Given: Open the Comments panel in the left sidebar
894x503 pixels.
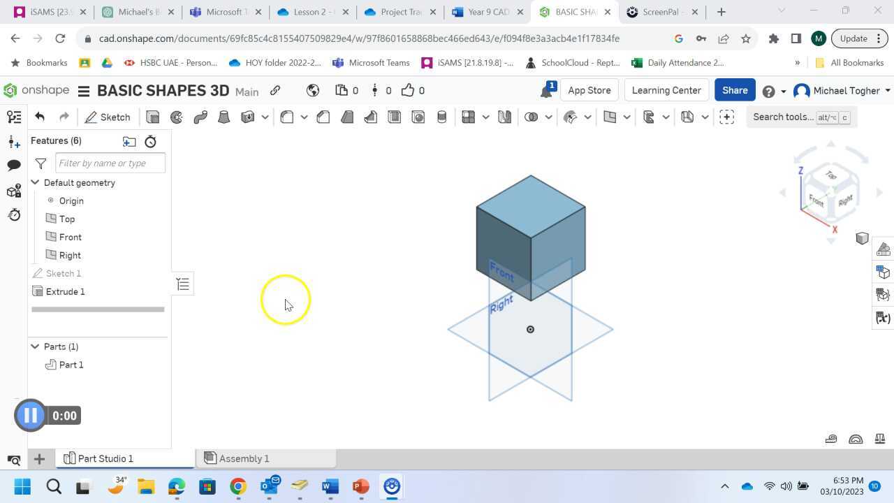Looking at the screenshot, I should 14,165.
